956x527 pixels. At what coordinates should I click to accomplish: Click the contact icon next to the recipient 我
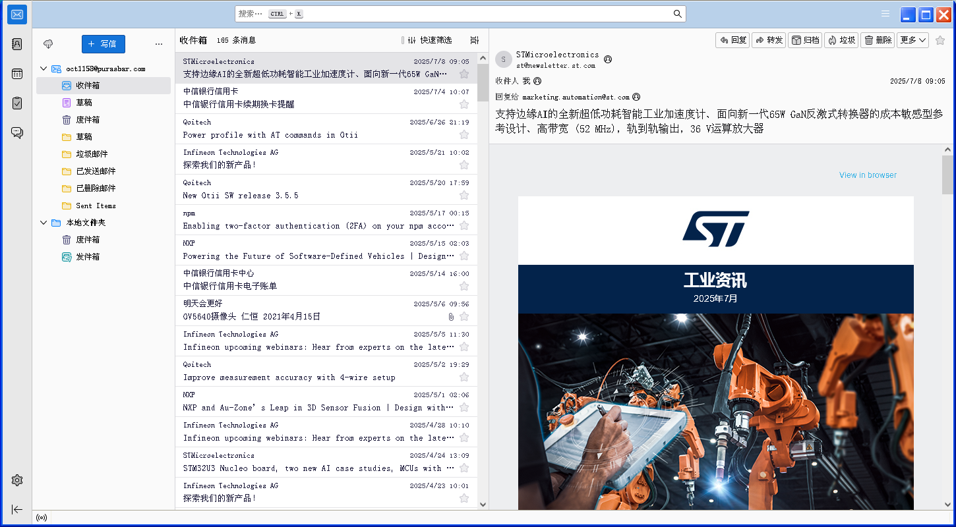point(537,81)
